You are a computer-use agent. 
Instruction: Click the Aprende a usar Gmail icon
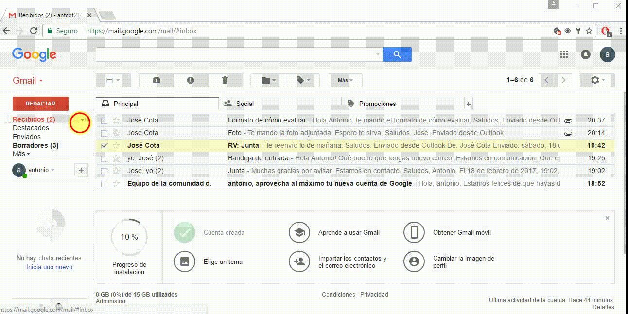299,232
